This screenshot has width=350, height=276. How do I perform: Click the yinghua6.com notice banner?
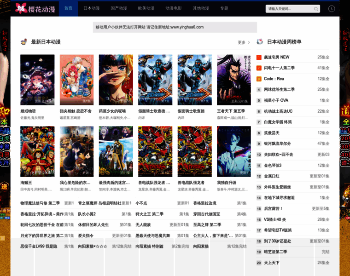(175, 27)
